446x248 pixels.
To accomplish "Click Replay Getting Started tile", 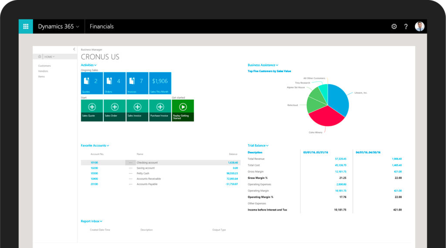I will 183,110.
